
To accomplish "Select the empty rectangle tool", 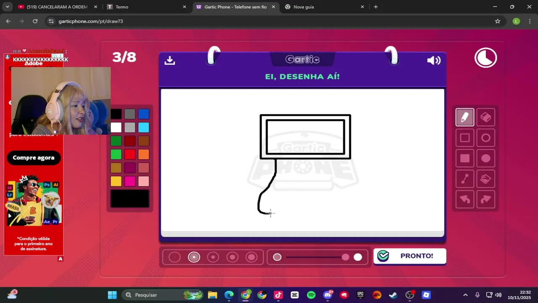I will coord(465,138).
